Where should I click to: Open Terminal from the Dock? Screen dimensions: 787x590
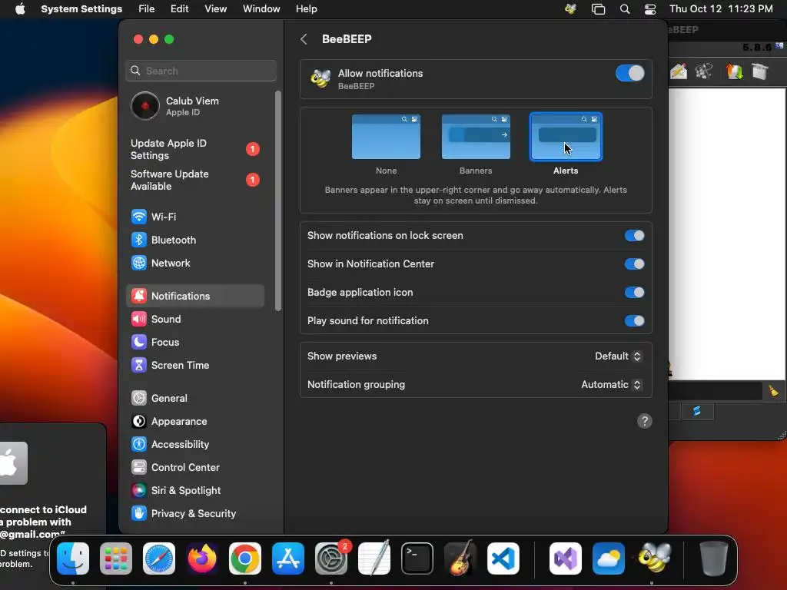[x=417, y=559]
